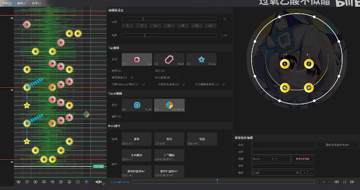Select the blue star Slide note type
This screenshot has height=190, width=360.
point(201,60)
